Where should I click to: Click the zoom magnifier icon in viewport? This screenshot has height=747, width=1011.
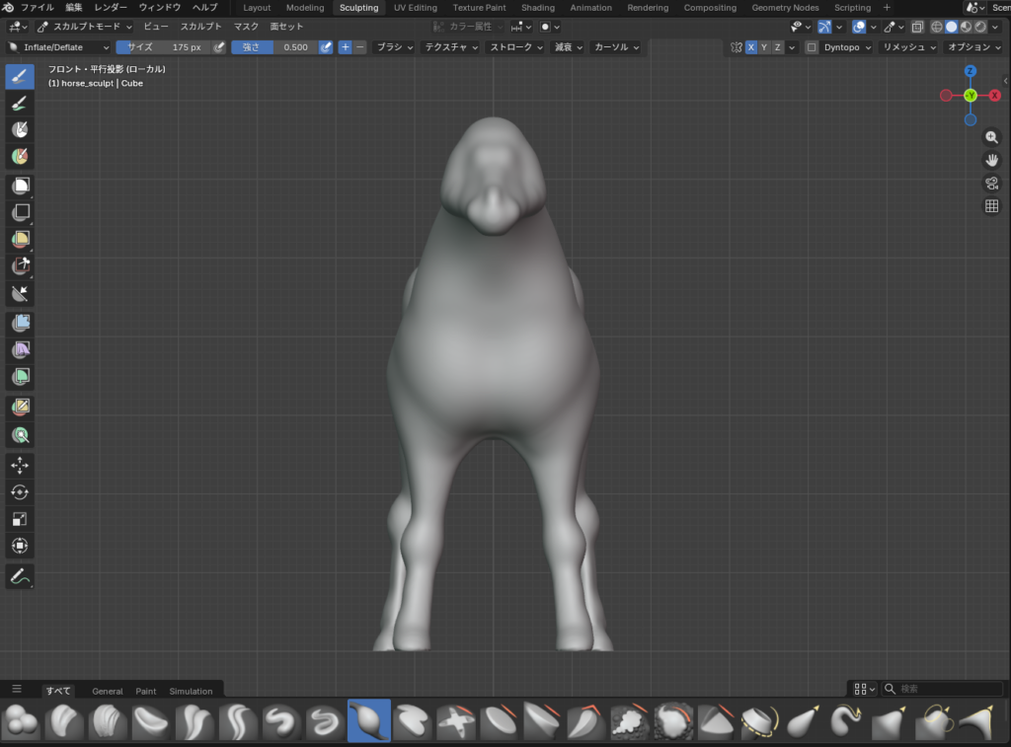pos(991,138)
